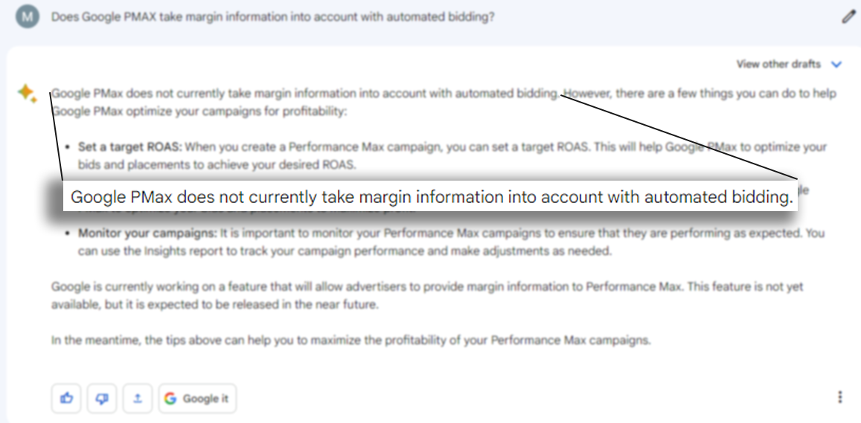Share the response using the upload arrow icon
The width and height of the screenshot is (861, 423).
(x=137, y=398)
